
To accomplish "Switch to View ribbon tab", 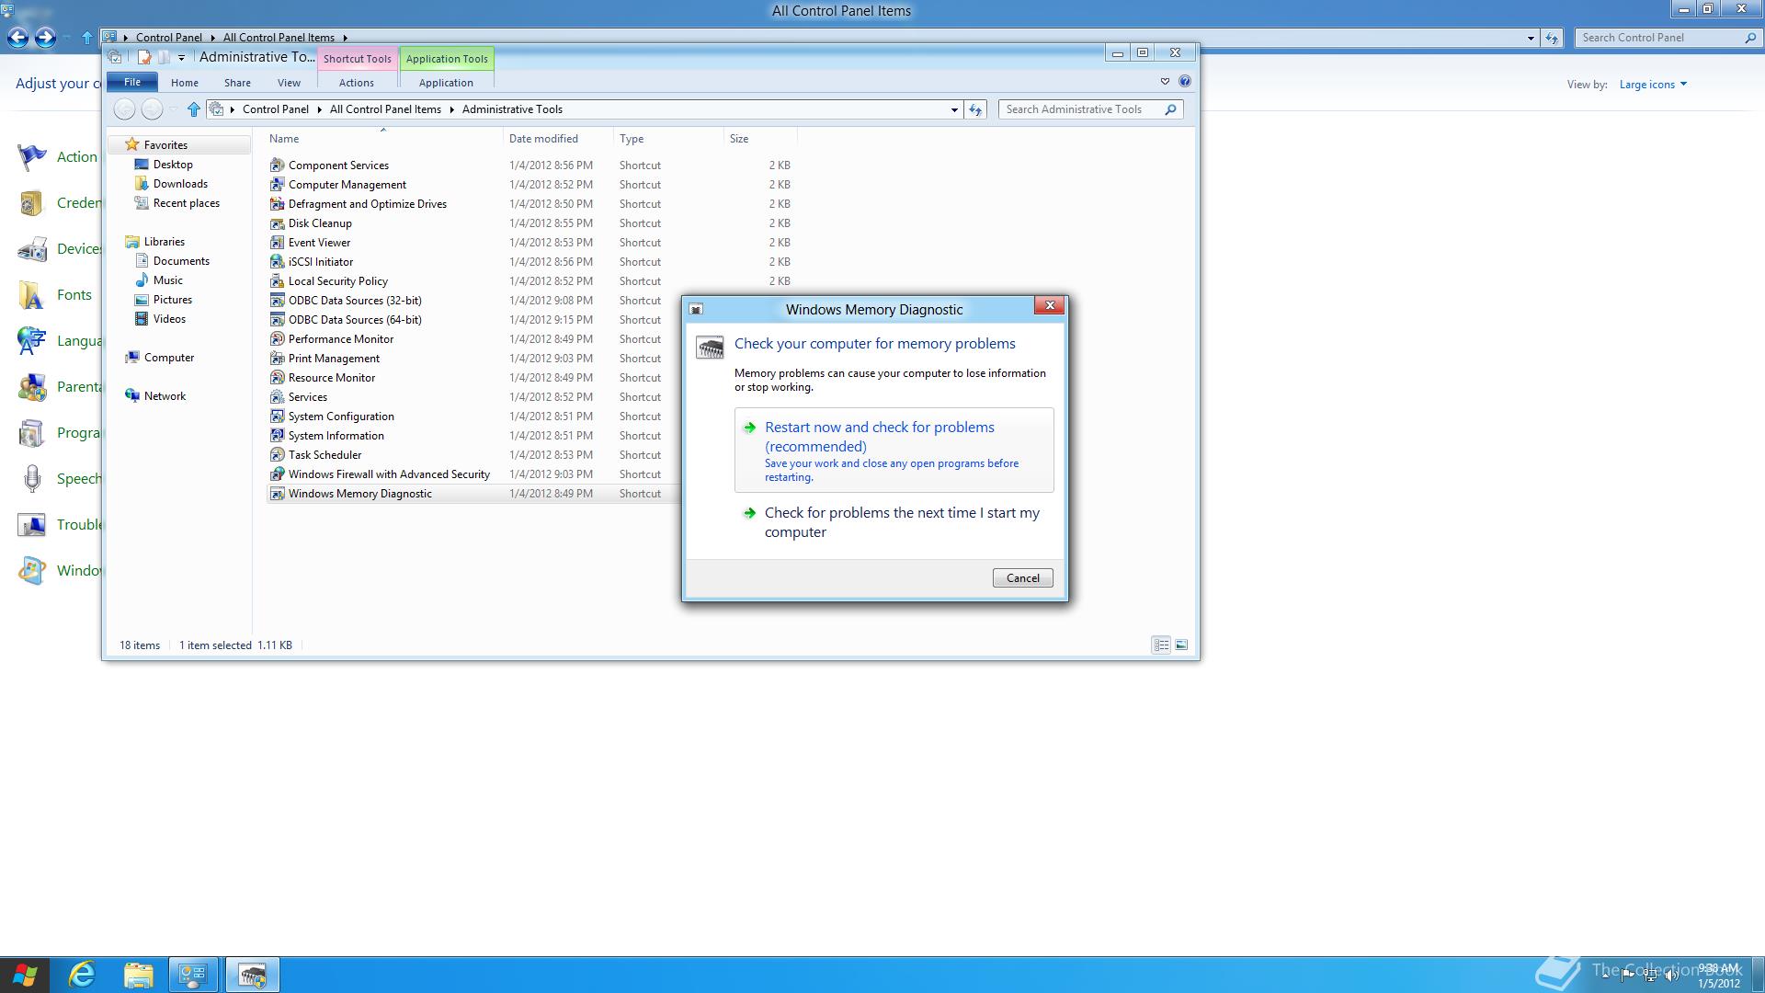I will 289,83.
